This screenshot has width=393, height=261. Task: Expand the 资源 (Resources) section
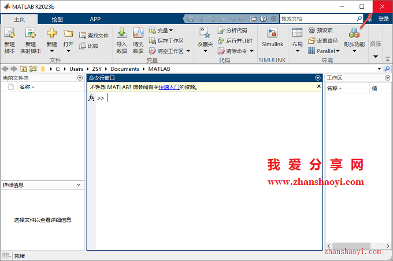coord(376,56)
